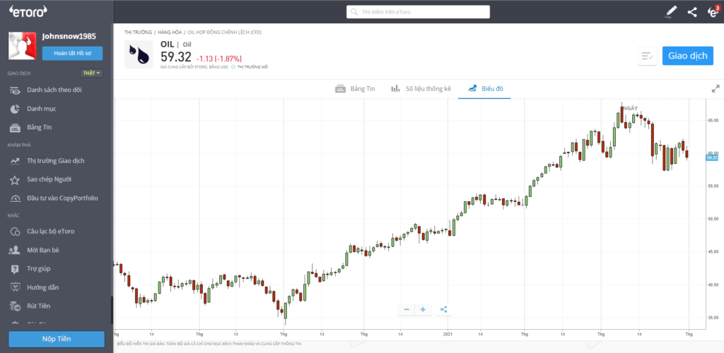Click the share icon in top bar
Image resolution: width=724 pixels, height=353 pixels.
(692, 12)
